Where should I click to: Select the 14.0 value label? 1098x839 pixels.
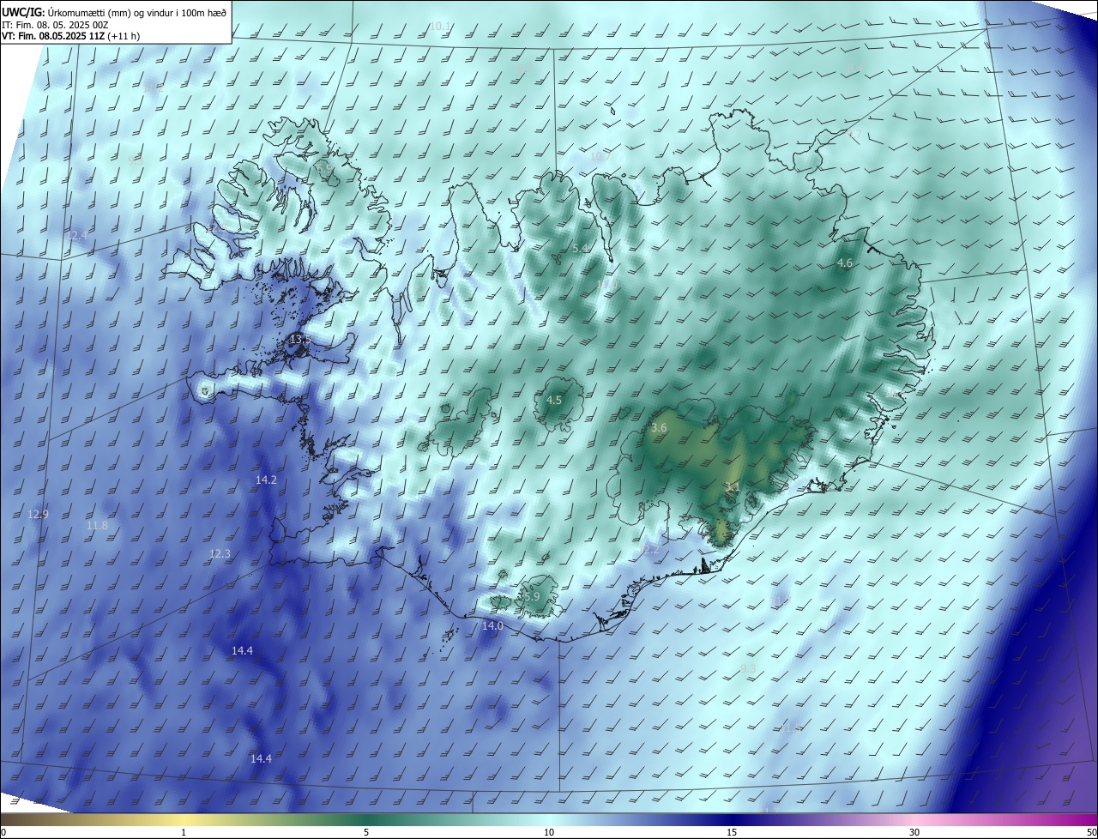click(x=492, y=626)
